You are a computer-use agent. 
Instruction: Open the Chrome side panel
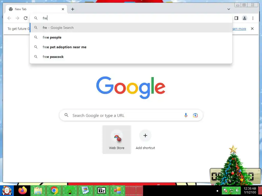coord(236,18)
